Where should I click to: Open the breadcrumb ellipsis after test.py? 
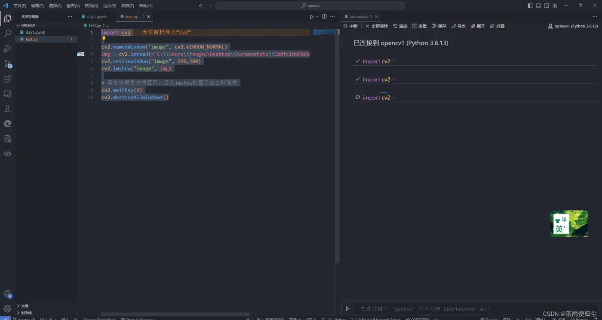(107, 26)
